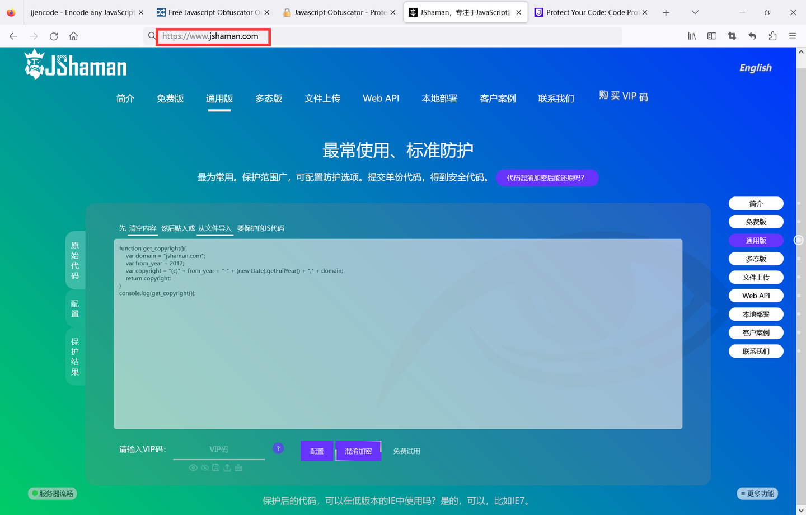Image resolution: width=806 pixels, height=515 pixels.
Task: Open the Firefox hamburger menu
Action: point(793,36)
